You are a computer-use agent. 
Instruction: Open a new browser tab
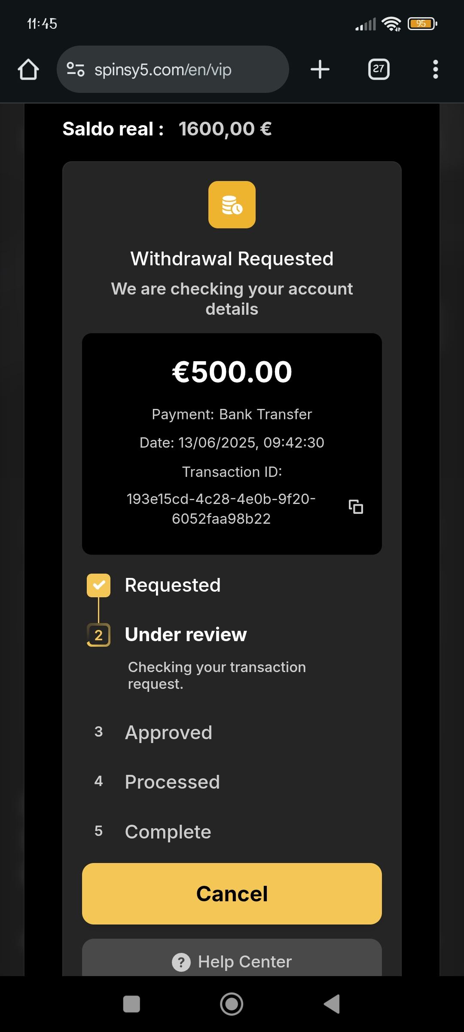point(320,69)
